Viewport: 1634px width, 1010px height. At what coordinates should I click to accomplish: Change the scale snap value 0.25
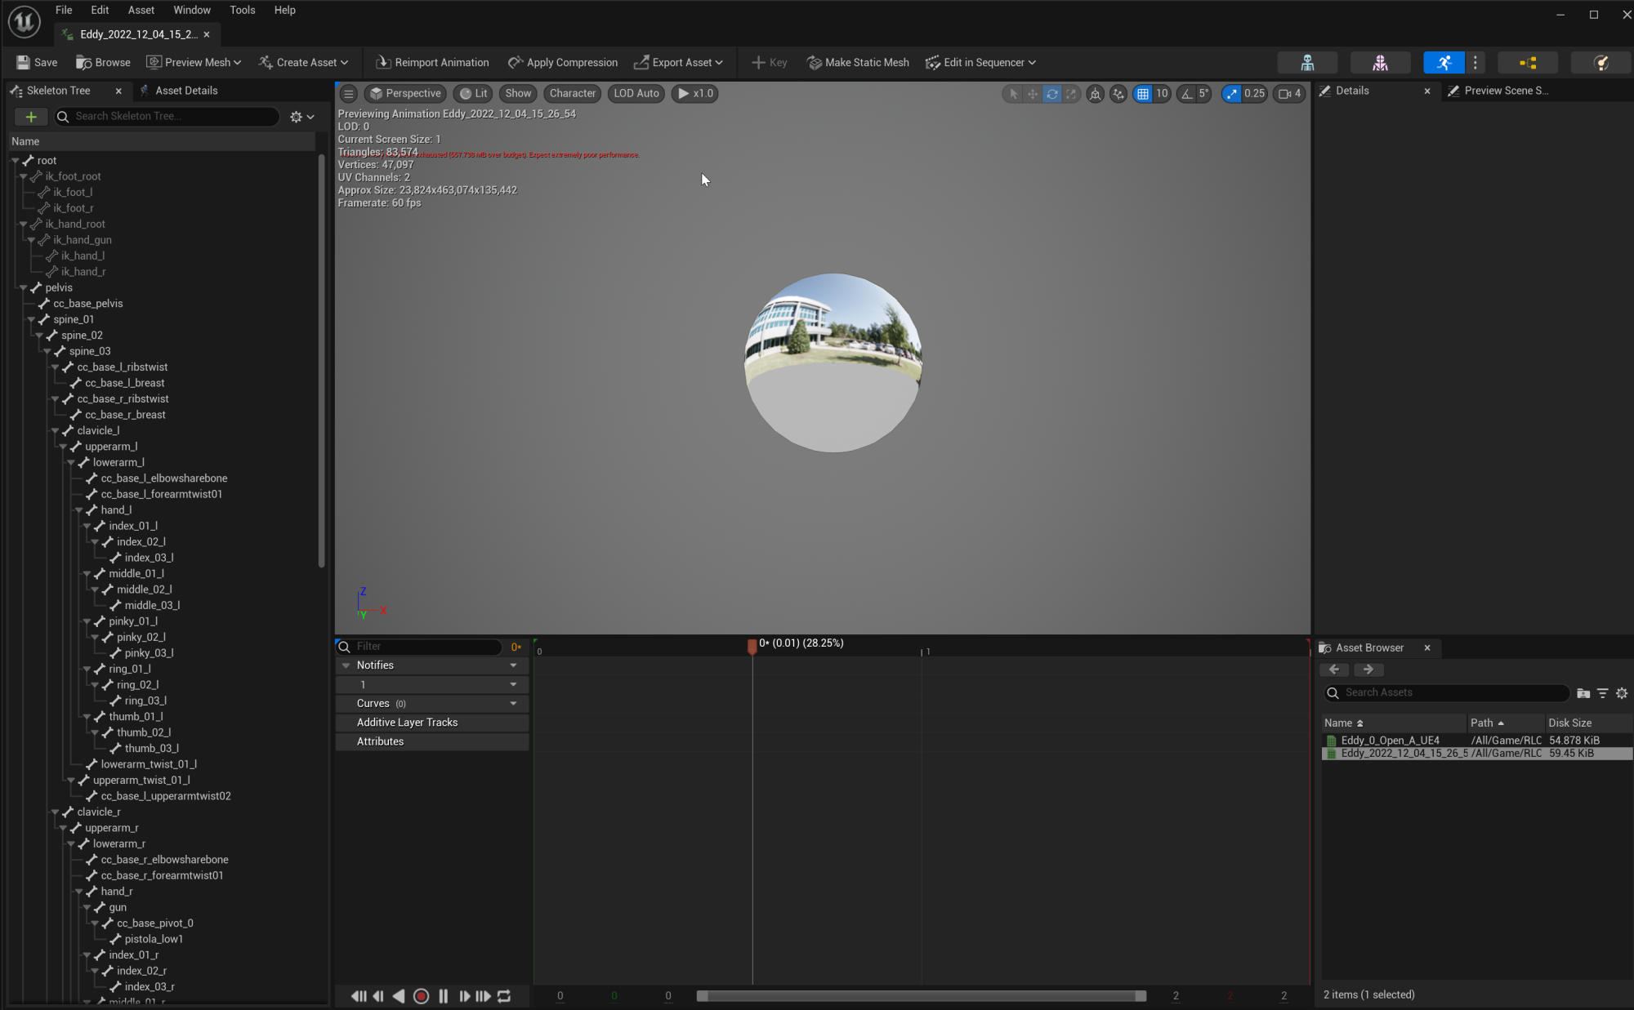pyautogui.click(x=1254, y=94)
